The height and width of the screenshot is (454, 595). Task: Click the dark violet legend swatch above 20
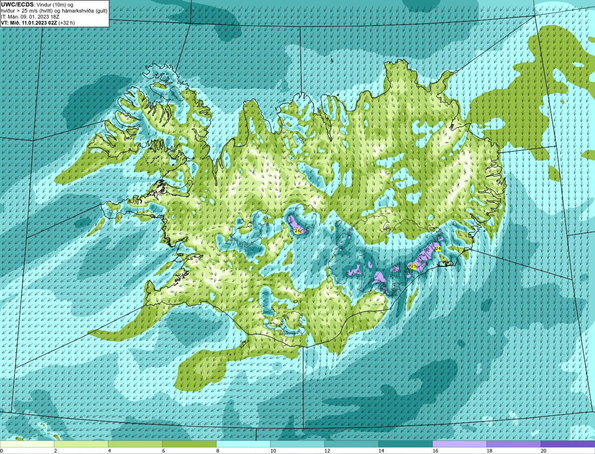(568, 444)
